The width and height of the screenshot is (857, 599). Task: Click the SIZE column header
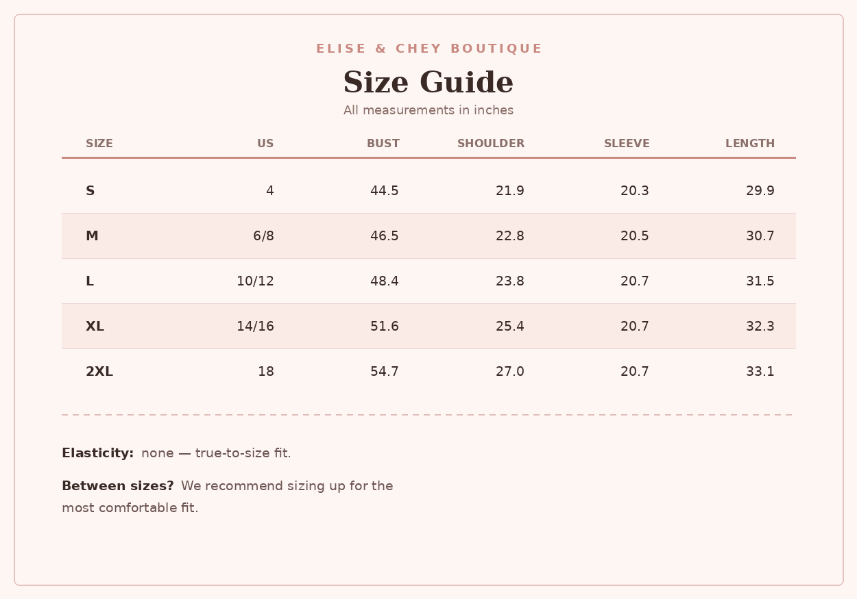[x=99, y=144]
